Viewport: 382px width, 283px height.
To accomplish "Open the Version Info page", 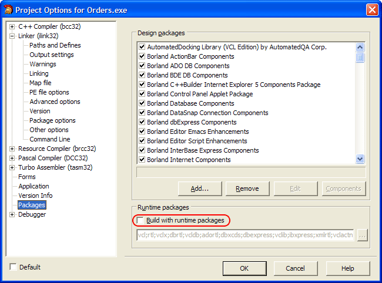I will [x=35, y=196].
